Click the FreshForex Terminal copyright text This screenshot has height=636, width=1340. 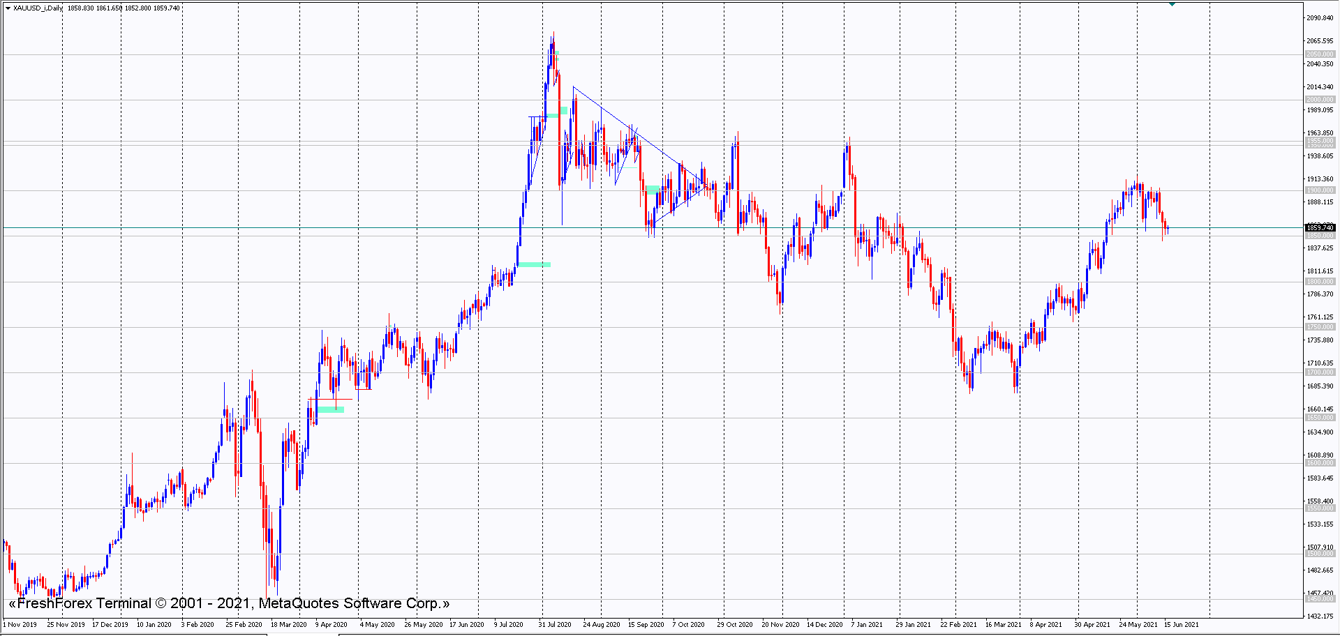[229, 603]
